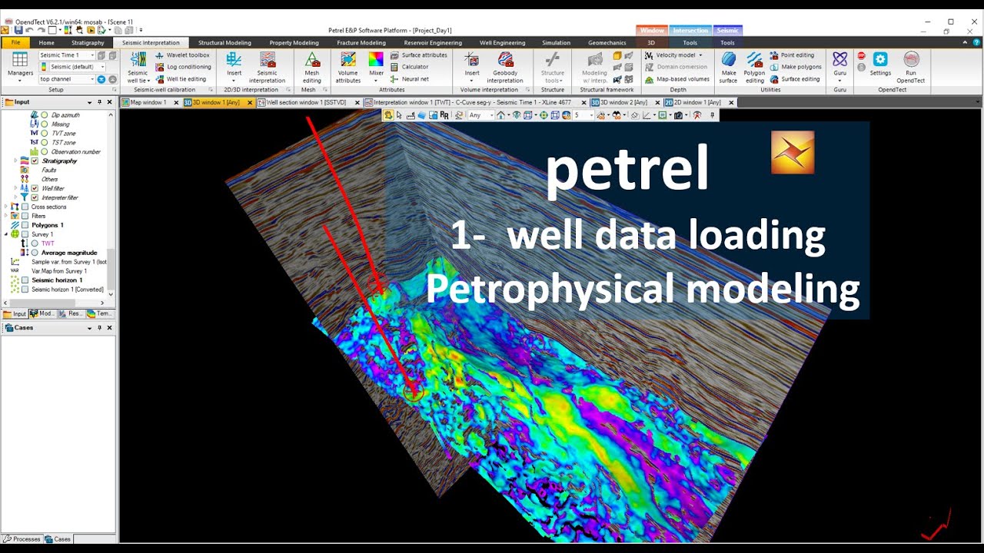Open Map-based volumes
Screen dimensions: 984x553
(677, 78)
